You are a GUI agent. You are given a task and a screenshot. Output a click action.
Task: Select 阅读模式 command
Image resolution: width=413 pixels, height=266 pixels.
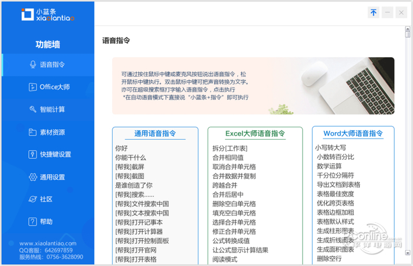click(x=225, y=259)
